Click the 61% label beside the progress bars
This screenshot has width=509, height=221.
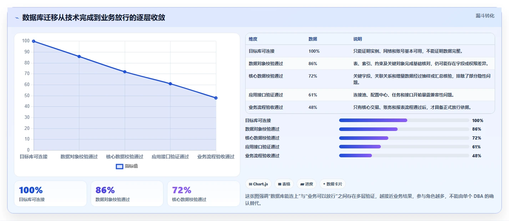[477, 147]
